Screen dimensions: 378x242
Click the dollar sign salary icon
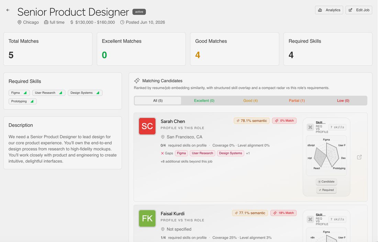click(71, 22)
